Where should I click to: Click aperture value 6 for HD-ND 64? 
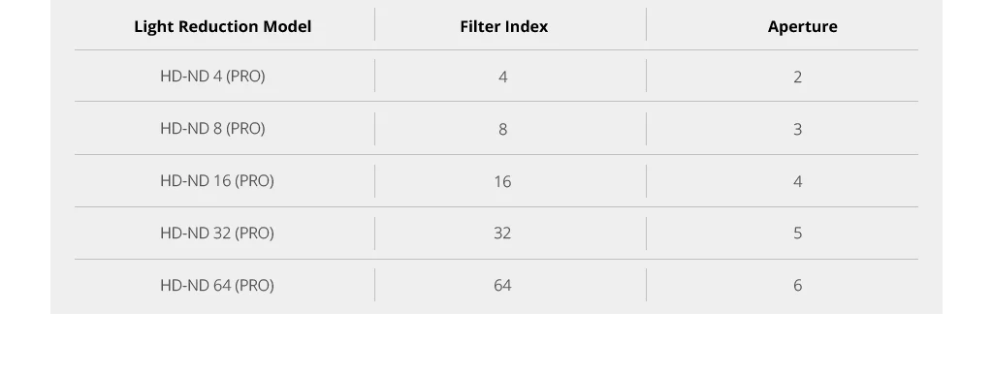797,286
